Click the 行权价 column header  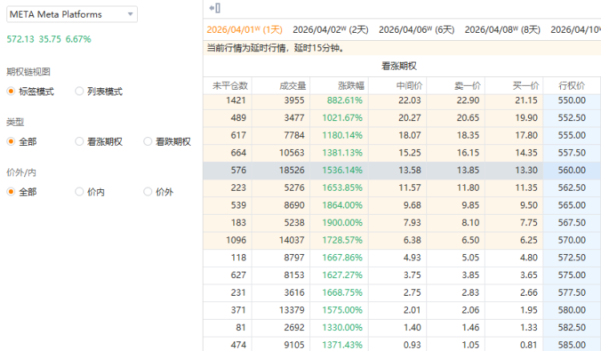(571, 85)
